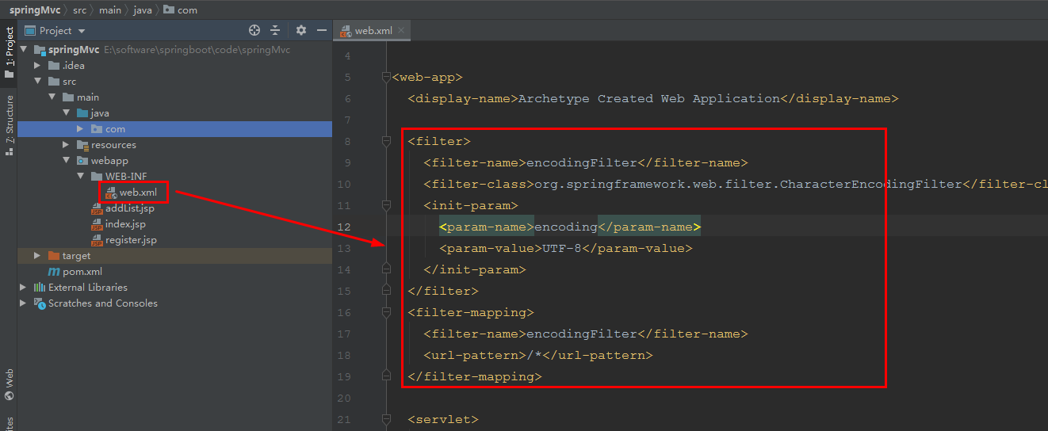Image resolution: width=1048 pixels, height=431 pixels.
Task: Select the WEB-INF folder row
Action: click(174, 177)
